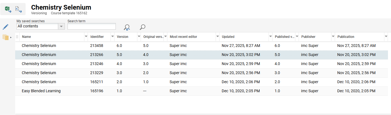Select row with identifier 213229
391x115 pixels.
pos(201,73)
